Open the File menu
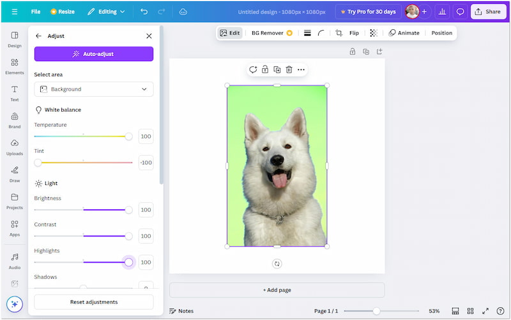The image size is (511, 320). tap(36, 11)
